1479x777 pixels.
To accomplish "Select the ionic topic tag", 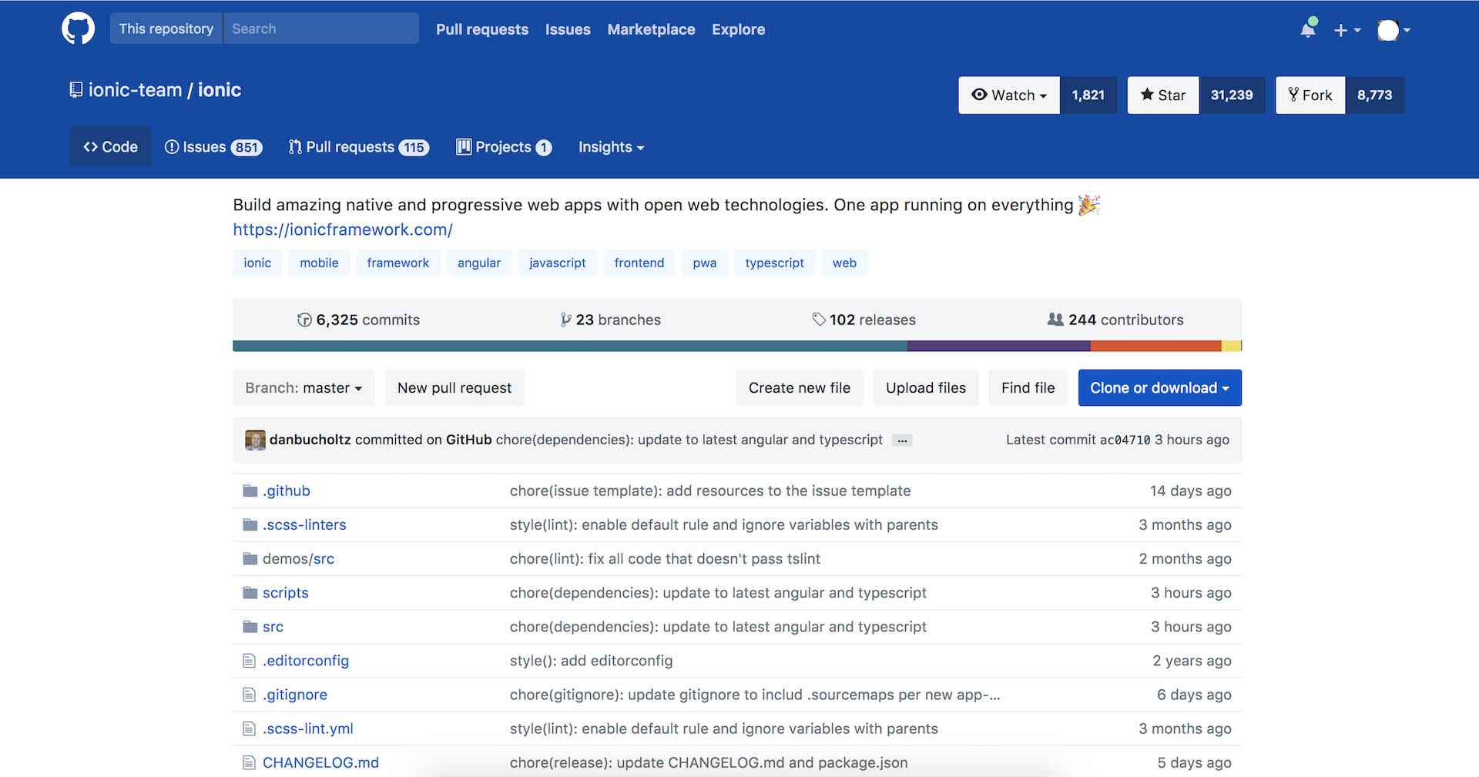I will click(x=257, y=263).
